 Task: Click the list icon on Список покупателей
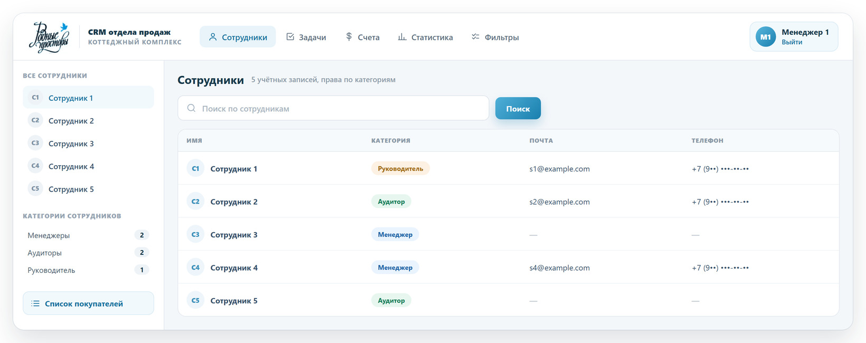(35, 303)
